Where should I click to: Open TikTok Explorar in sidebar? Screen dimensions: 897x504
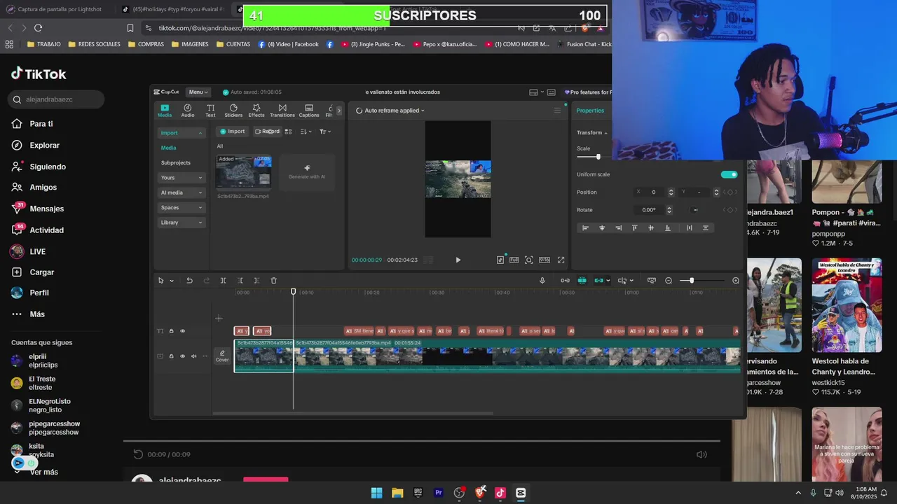pos(45,146)
